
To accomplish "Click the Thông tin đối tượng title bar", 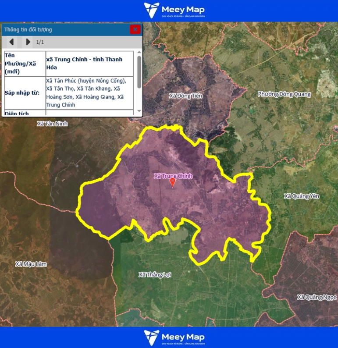I will point(66,29).
